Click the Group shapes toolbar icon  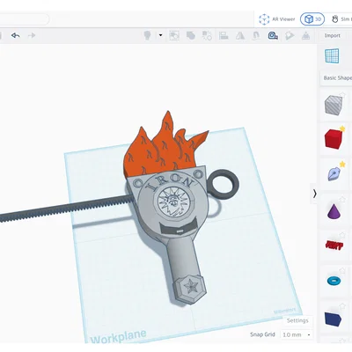click(x=174, y=35)
